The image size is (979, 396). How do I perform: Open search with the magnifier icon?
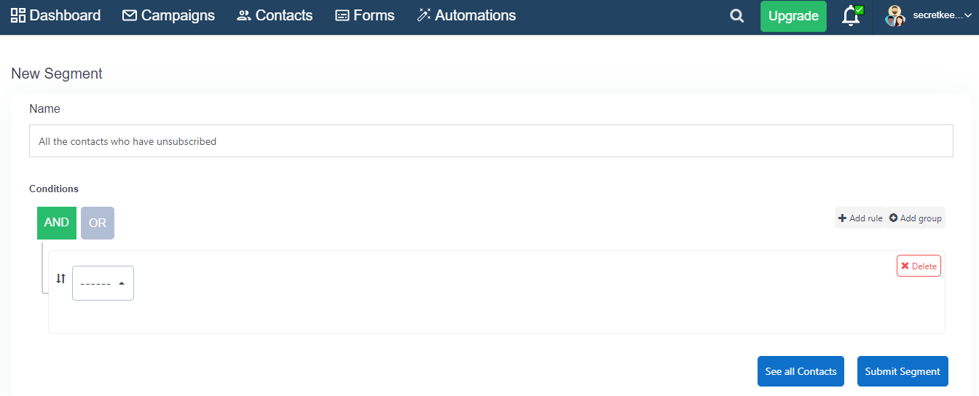click(737, 16)
